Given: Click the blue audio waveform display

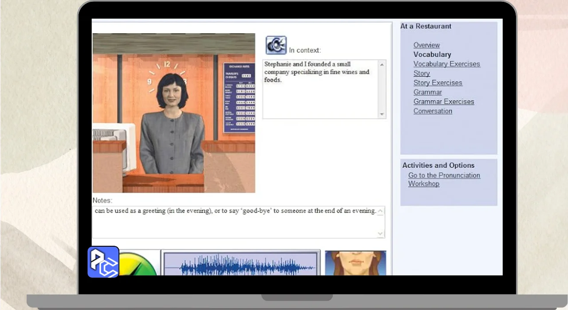Looking at the screenshot, I should click(241, 265).
